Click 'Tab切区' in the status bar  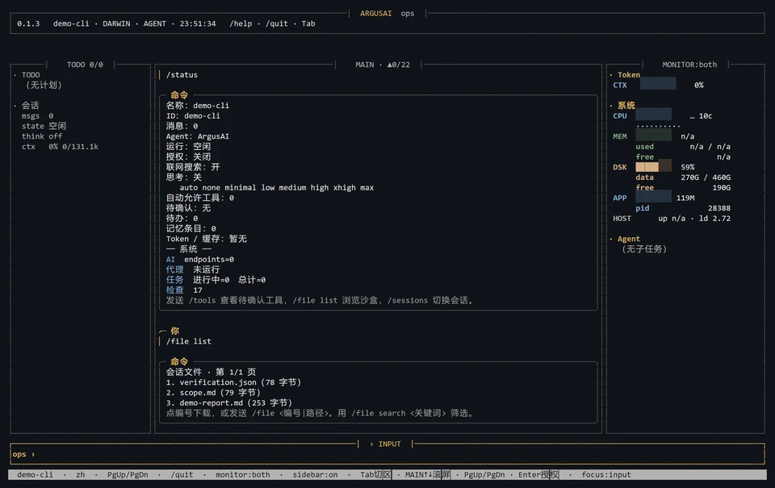[x=375, y=474]
